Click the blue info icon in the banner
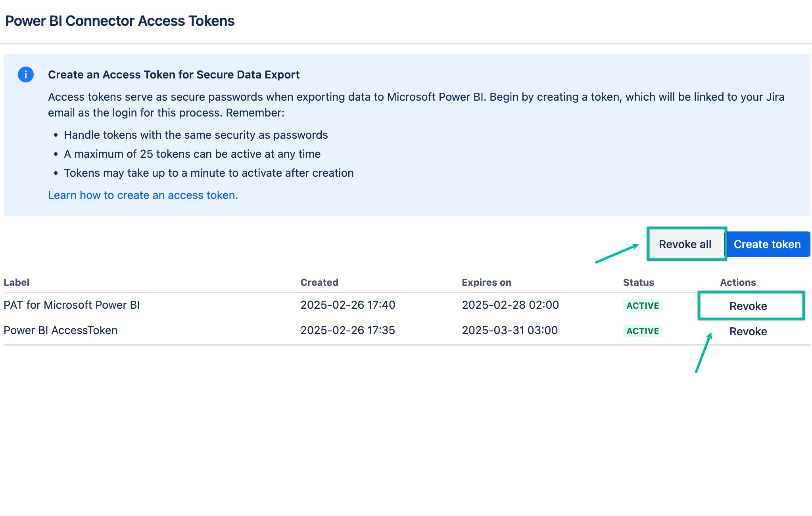This screenshot has width=812, height=516. pyautogui.click(x=25, y=75)
